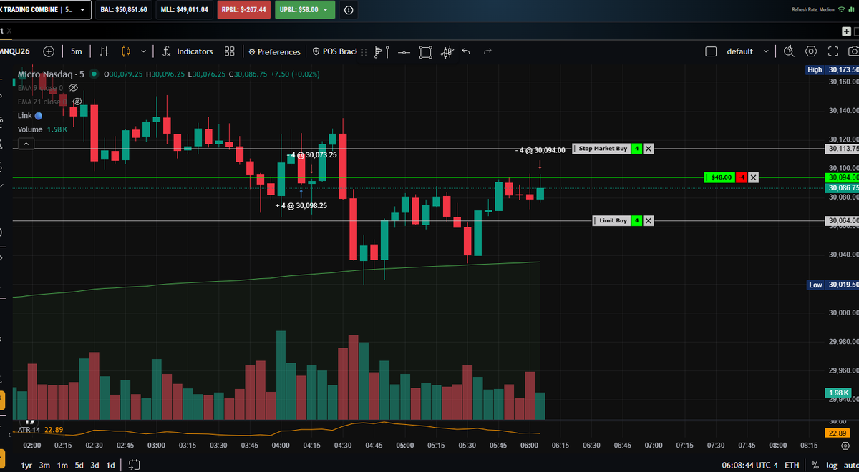Change the 5m timeframe selector
The image size is (859, 472).
coord(76,51)
